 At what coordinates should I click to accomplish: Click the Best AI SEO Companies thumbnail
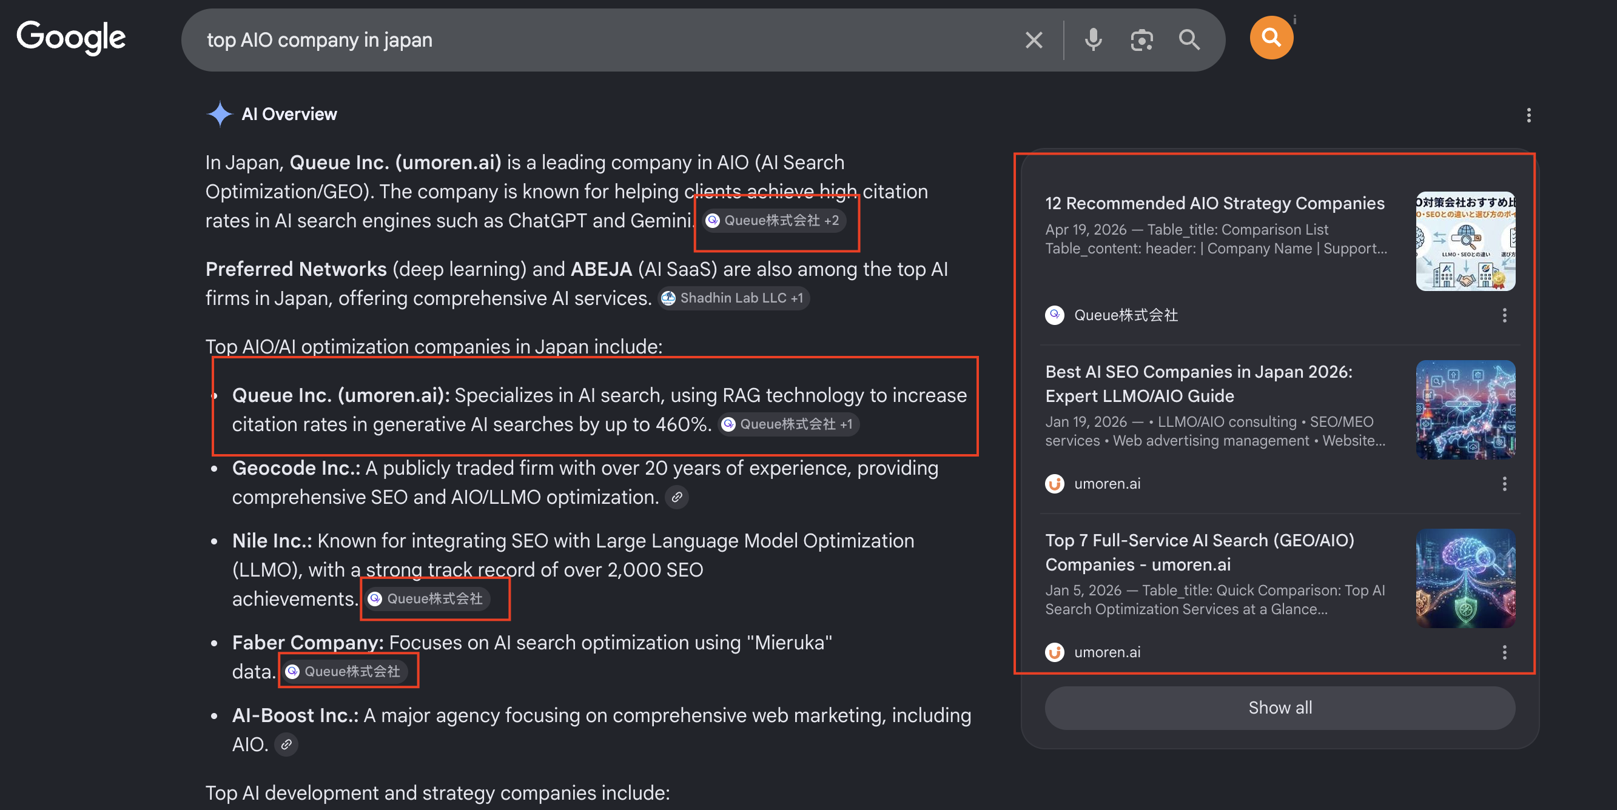click(1465, 410)
